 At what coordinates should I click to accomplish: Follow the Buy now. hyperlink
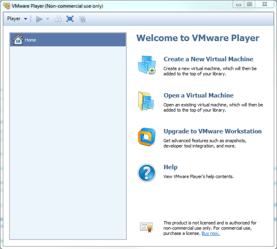pyautogui.click(x=211, y=234)
